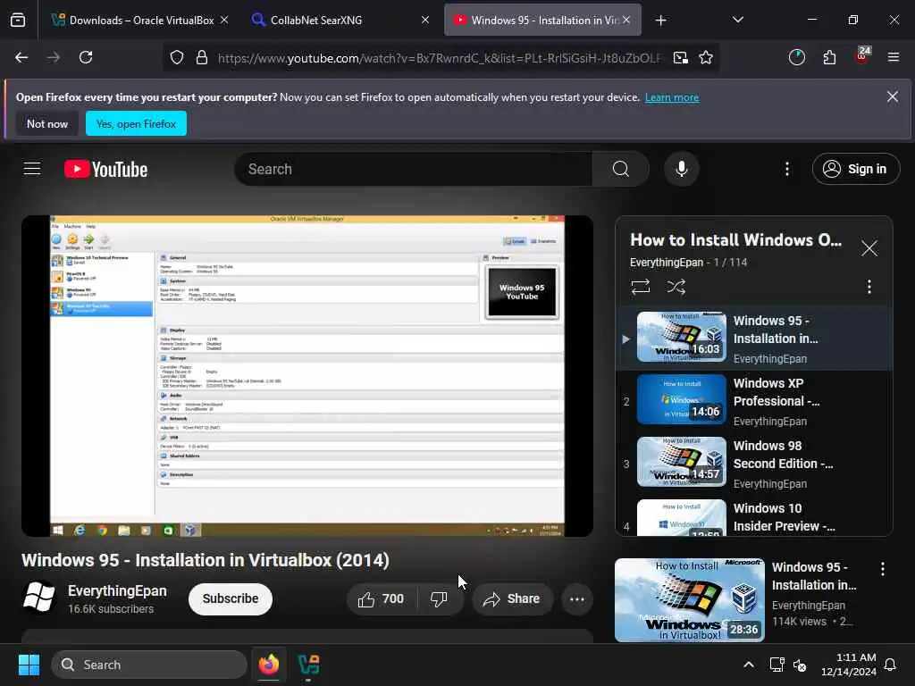
Task: Dismiss the Firefox startup notification bar
Action: click(x=893, y=96)
